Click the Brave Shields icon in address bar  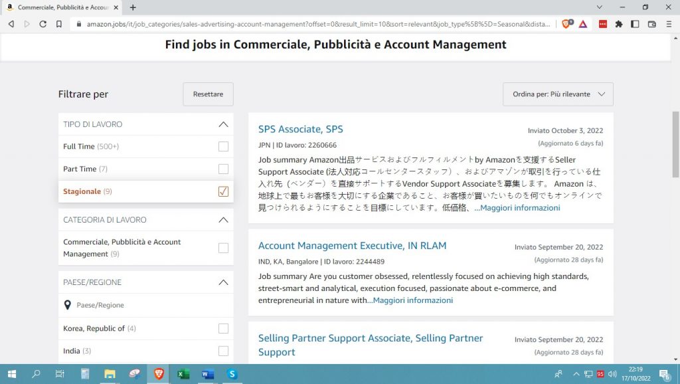pos(566,24)
